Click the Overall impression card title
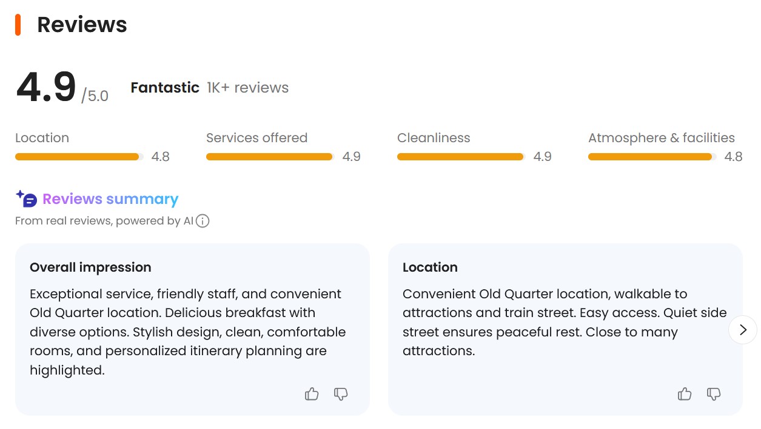Screen dimensions: 761x429 click(90, 267)
